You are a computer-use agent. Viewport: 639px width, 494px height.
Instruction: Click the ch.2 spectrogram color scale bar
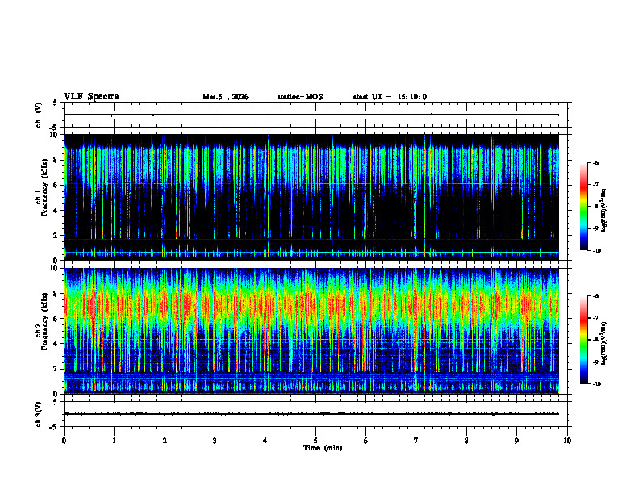pos(583,340)
